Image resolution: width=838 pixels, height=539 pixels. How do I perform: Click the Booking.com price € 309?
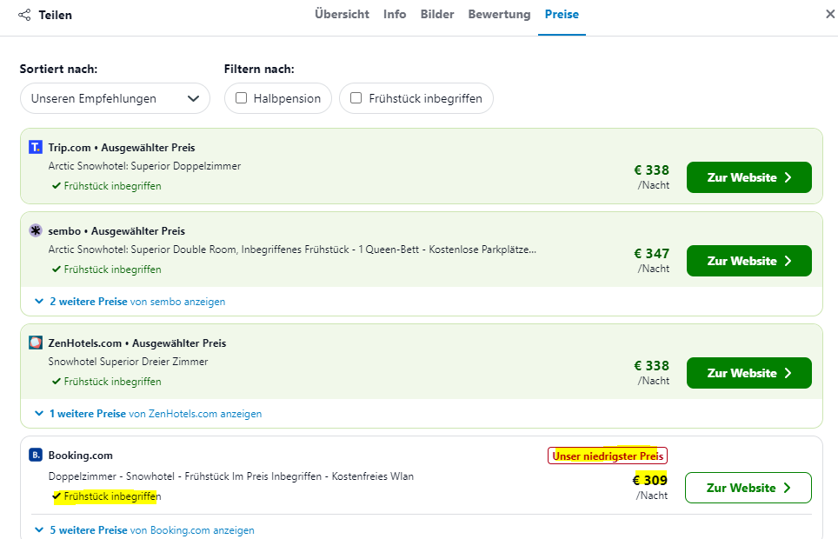point(650,480)
